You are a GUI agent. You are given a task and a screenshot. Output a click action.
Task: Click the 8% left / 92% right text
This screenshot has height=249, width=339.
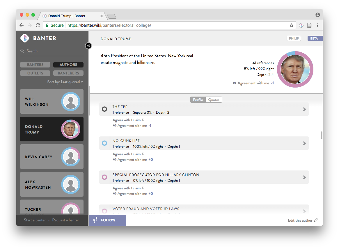click(x=259, y=69)
